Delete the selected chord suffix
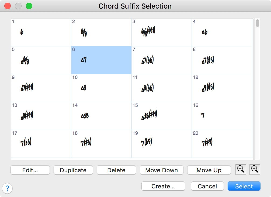Viewport: 271px width, 197px height. click(116, 170)
